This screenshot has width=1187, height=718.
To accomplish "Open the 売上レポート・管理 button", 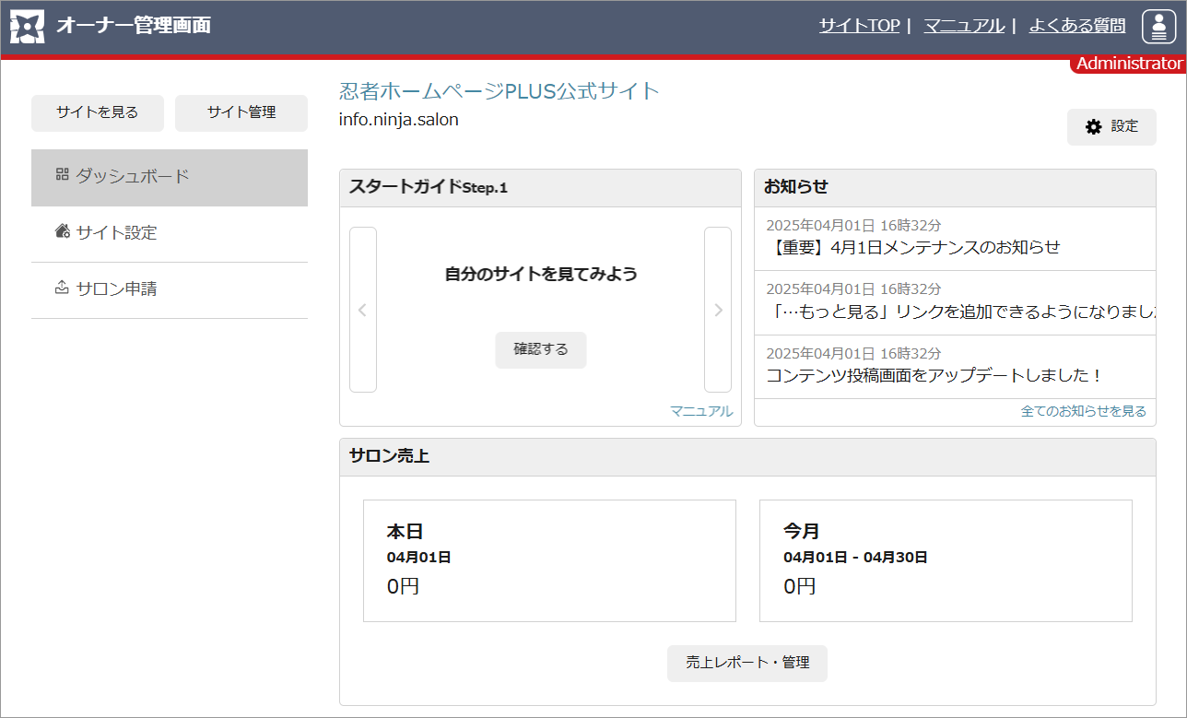I will [x=747, y=663].
